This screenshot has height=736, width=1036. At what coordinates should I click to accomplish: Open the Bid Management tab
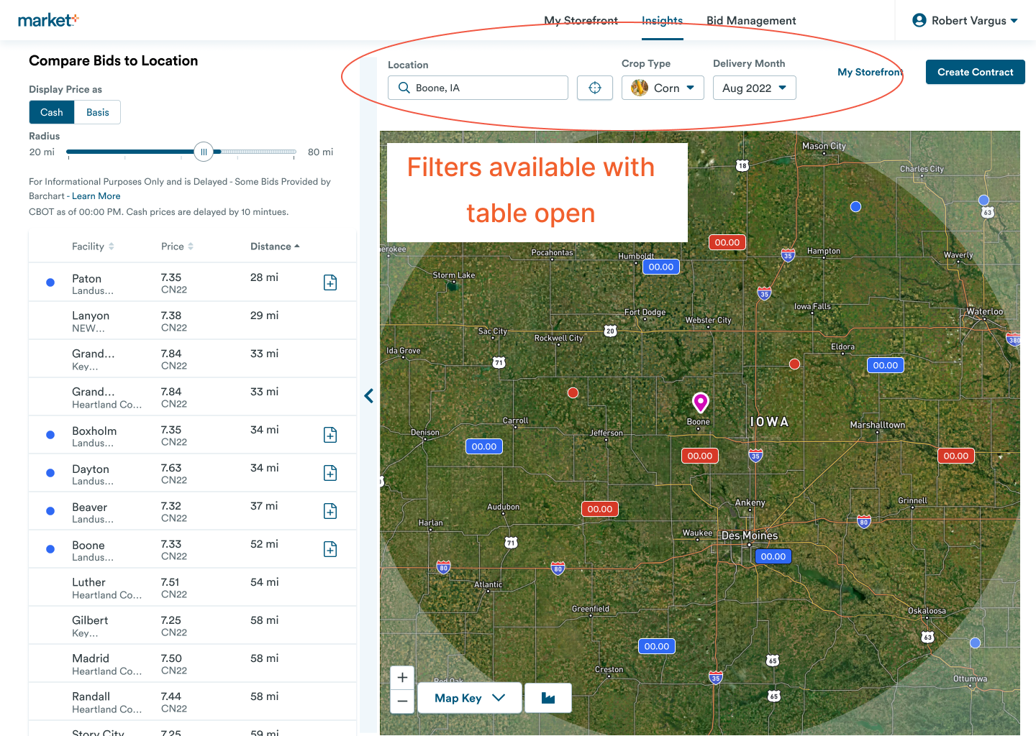751,20
